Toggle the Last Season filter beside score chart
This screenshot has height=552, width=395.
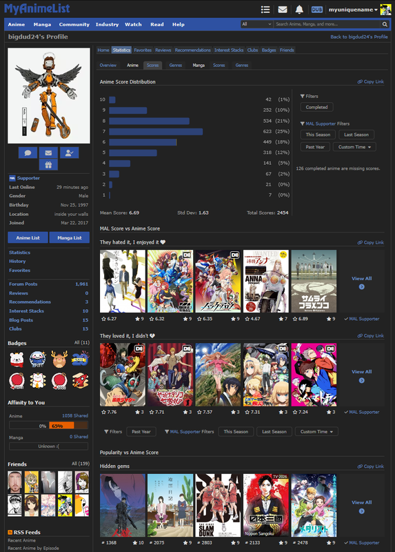coord(356,135)
